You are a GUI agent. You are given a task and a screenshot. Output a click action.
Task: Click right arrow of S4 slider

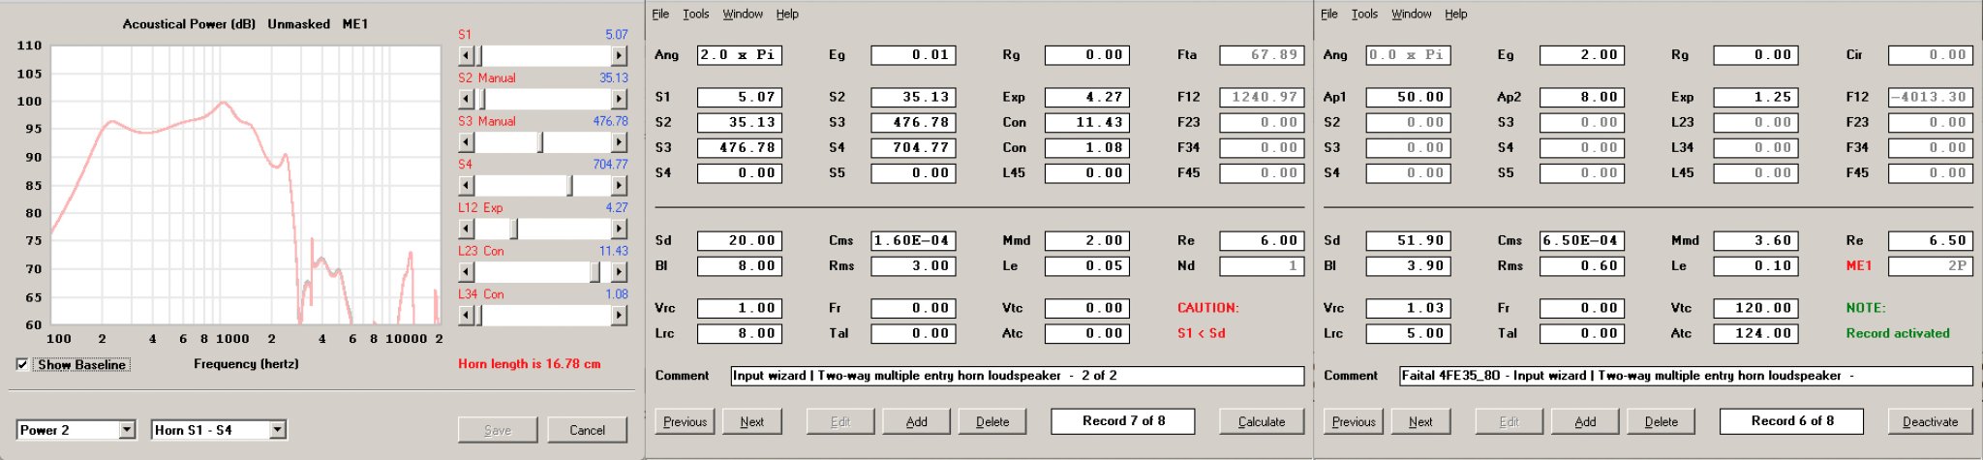pyautogui.click(x=619, y=185)
